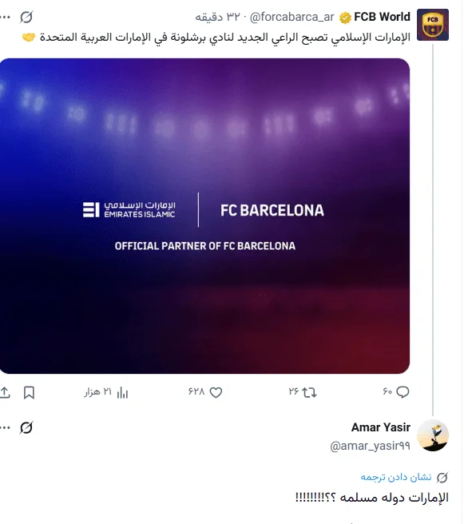Screen dimensions: 464x524
Task: Open the @forcabarca_ar handle link
Action: [292, 17]
